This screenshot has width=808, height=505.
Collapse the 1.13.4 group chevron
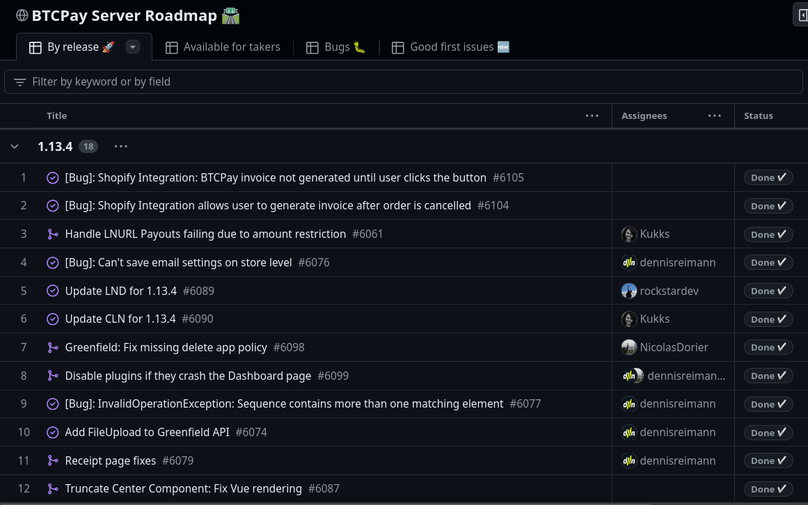[x=15, y=147]
